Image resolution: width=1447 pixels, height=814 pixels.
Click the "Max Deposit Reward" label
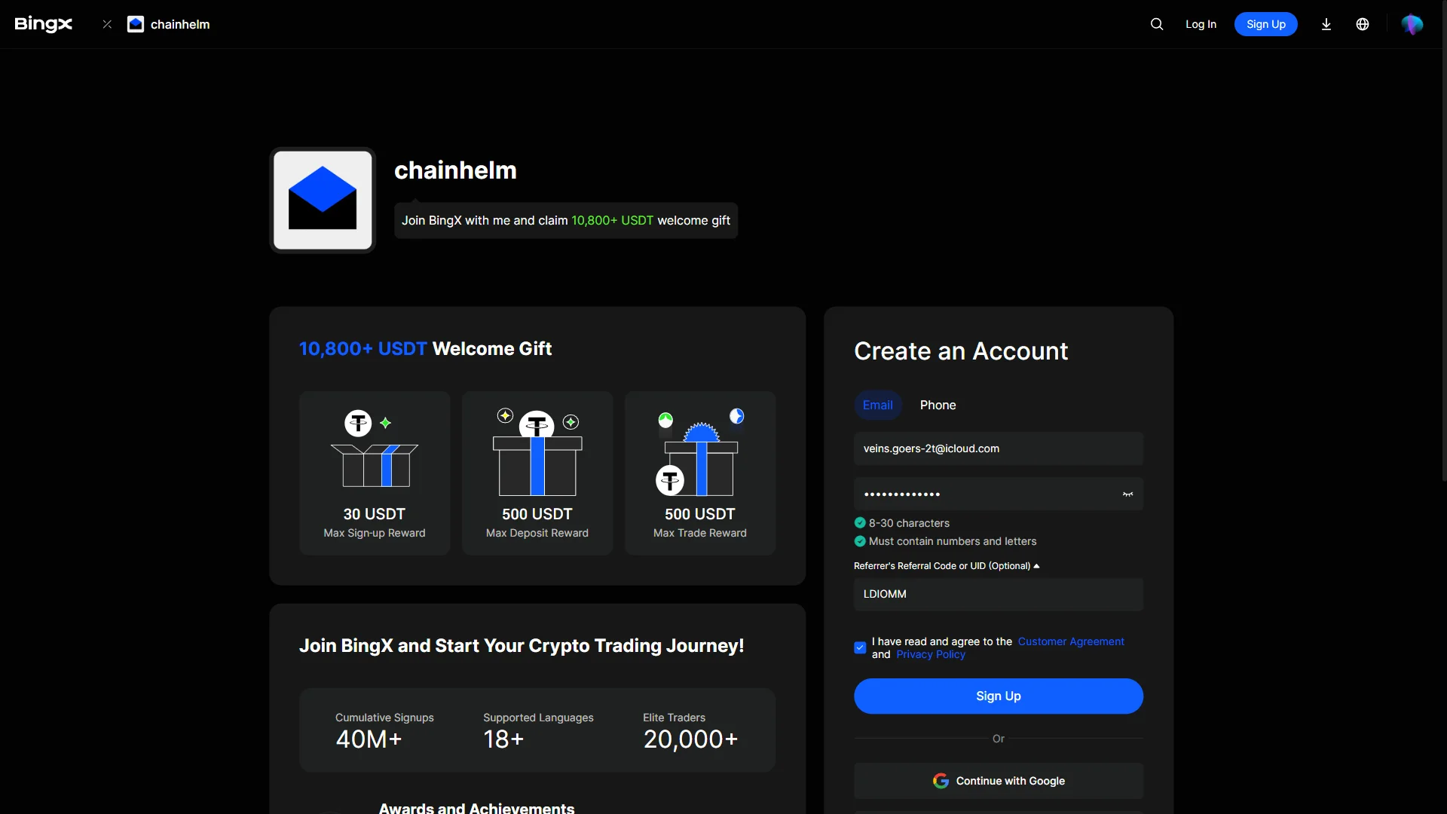pos(537,533)
